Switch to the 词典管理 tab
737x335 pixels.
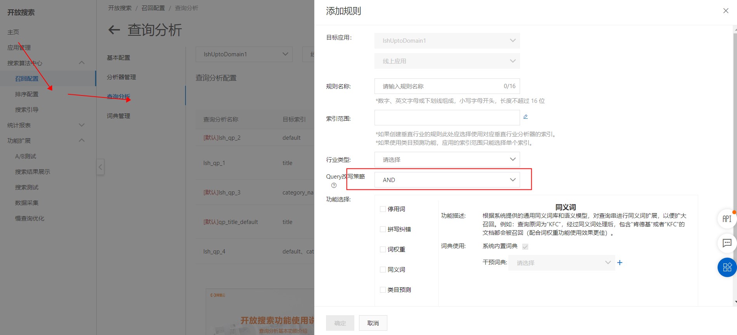point(118,116)
